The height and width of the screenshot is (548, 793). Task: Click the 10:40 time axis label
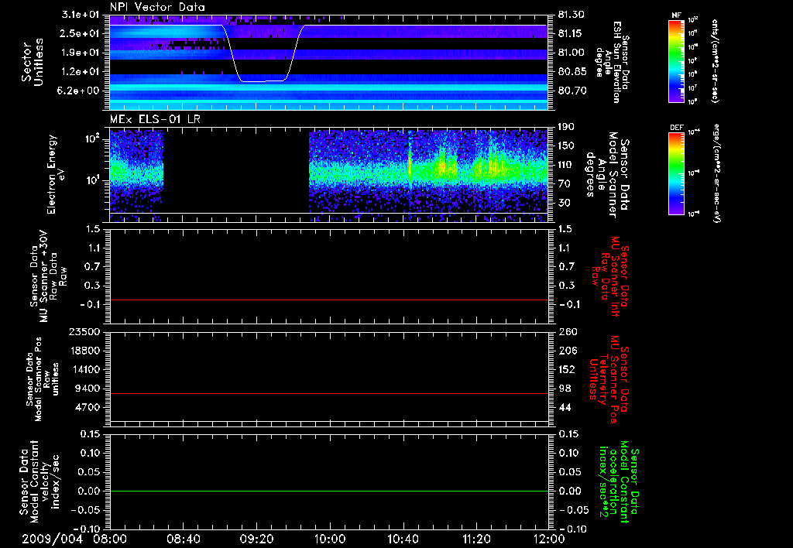click(403, 539)
